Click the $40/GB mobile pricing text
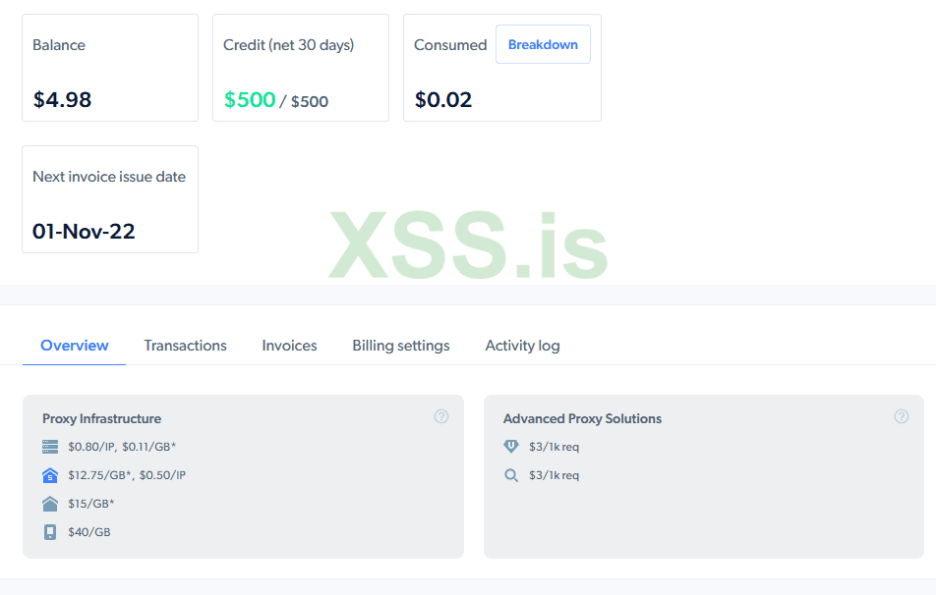 tap(89, 532)
